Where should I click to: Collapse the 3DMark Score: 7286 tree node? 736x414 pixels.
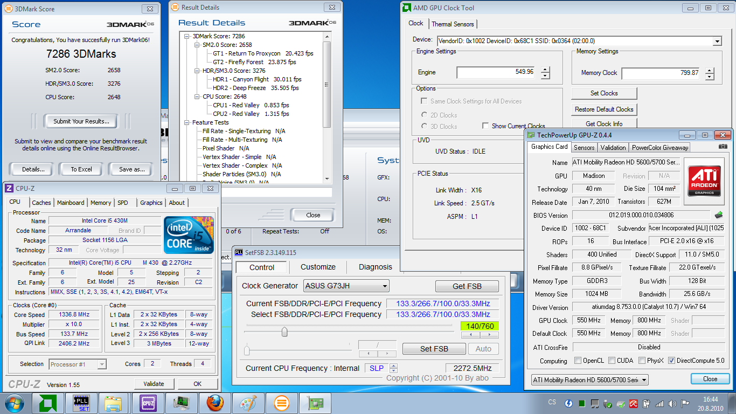point(187,37)
